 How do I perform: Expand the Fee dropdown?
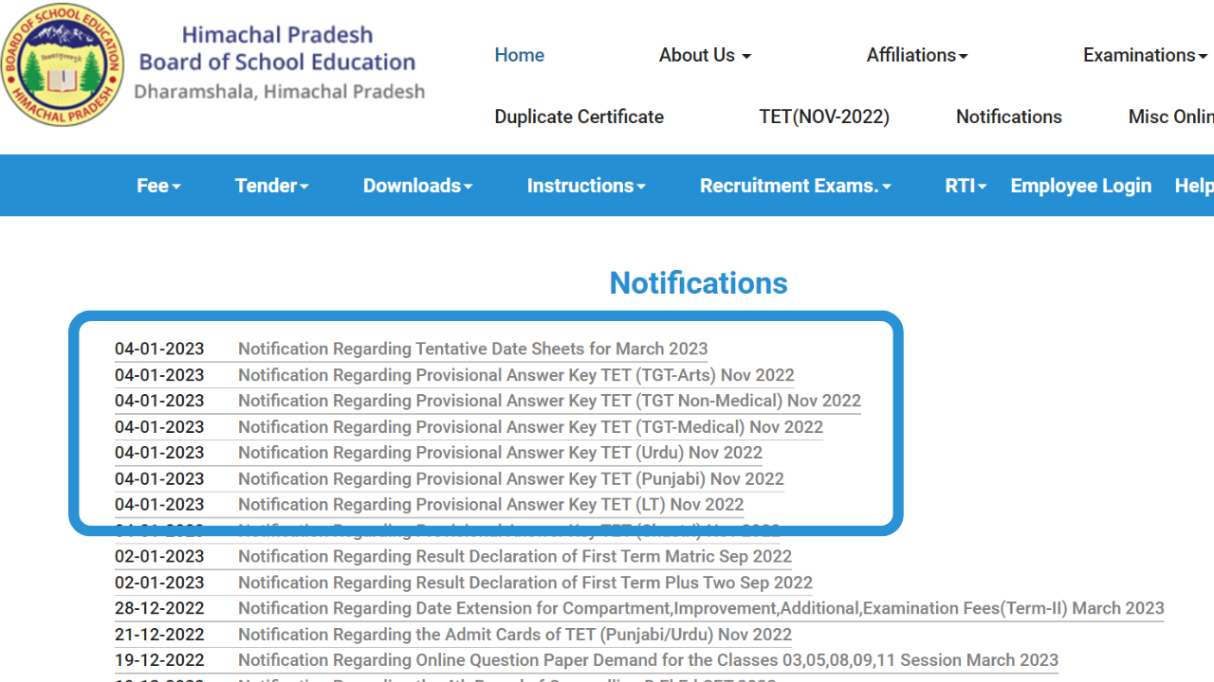[x=158, y=186]
